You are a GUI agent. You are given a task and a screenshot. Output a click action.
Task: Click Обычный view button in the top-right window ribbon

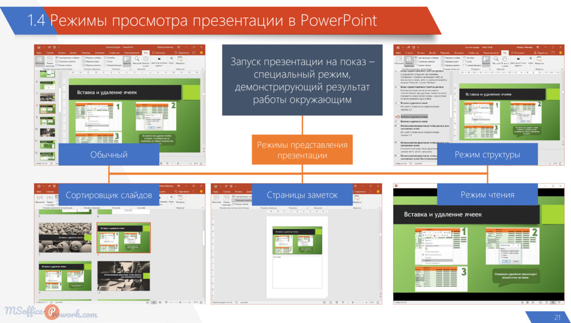point(399,61)
